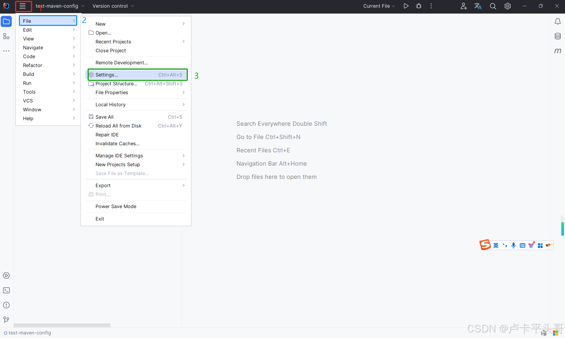The image size is (565, 338).
Task: Open the Run menu
Action: pos(48,83)
